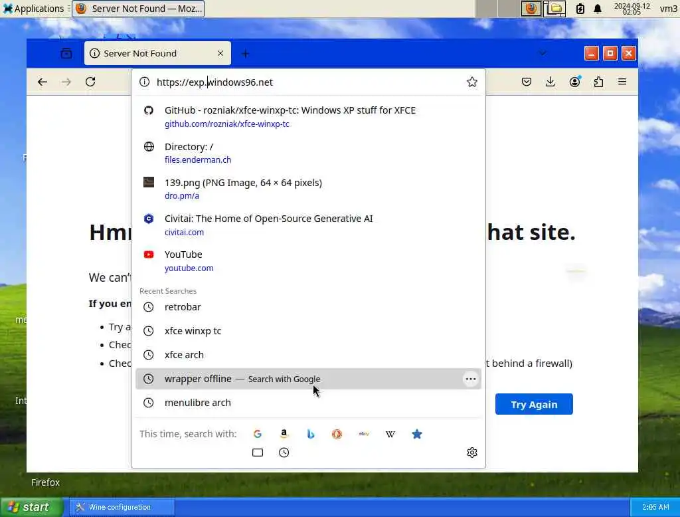This screenshot has width=680, height=517.
Task: Click the forward navigation arrow
Action: pos(66,82)
